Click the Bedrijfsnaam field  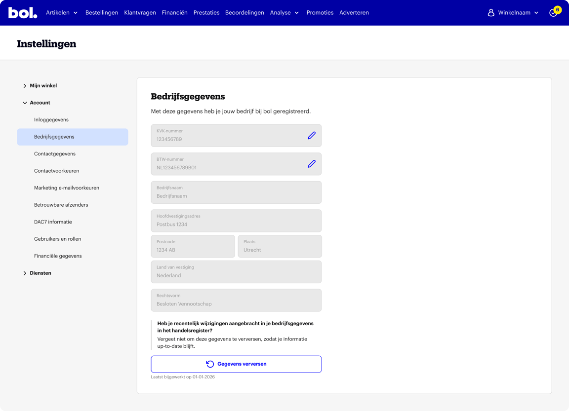pyautogui.click(x=236, y=192)
